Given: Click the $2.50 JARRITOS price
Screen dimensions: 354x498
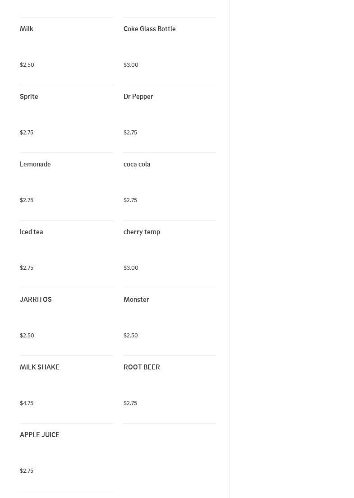Looking at the screenshot, I should (x=27, y=336).
